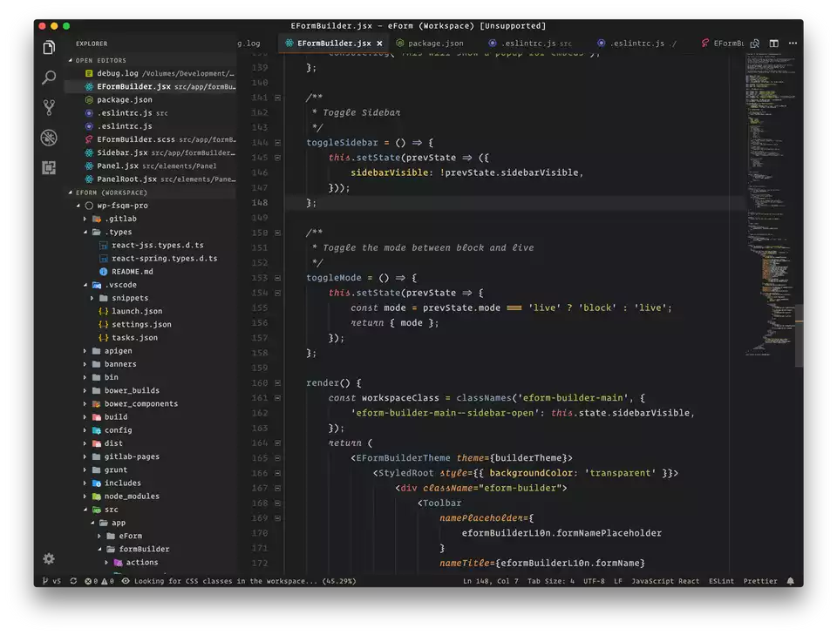The width and height of the screenshot is (837, 635).
Task: Open react-spring.types.d.ts file
Action: coord(151,258)
